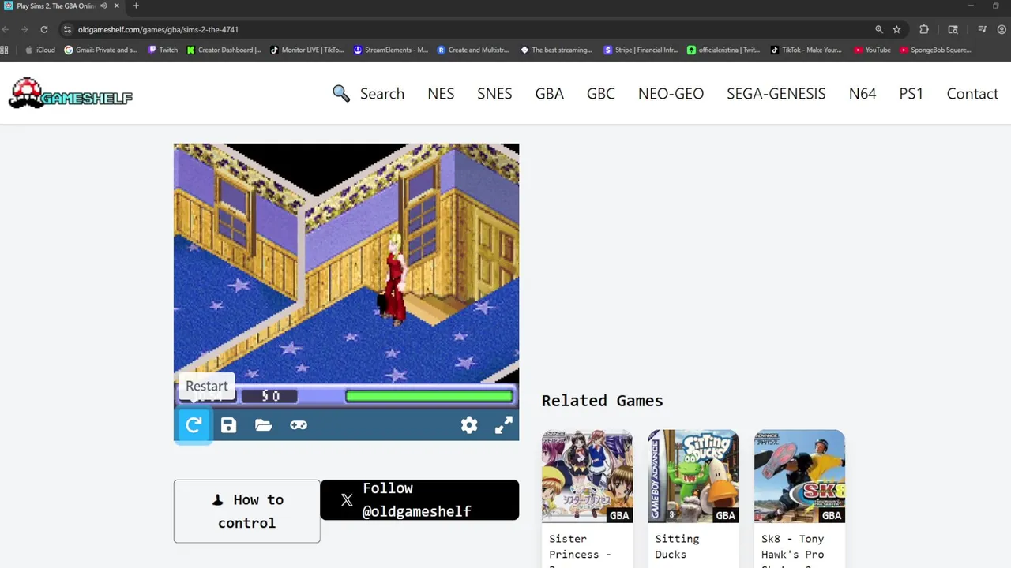1011x568 pixels.
Task: Open the GBA games menu
Action: pyautogui.click(x=549, y=93)
